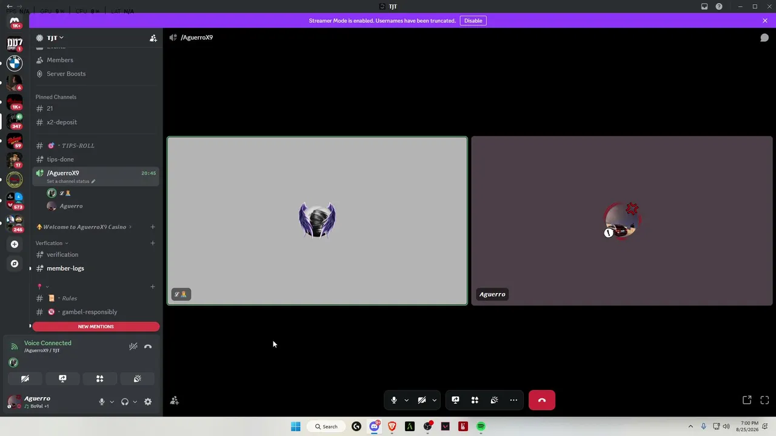This screenshot has height=436, width=776.
Task: Focus Aguerro's video tile
Action: [622, 221]
